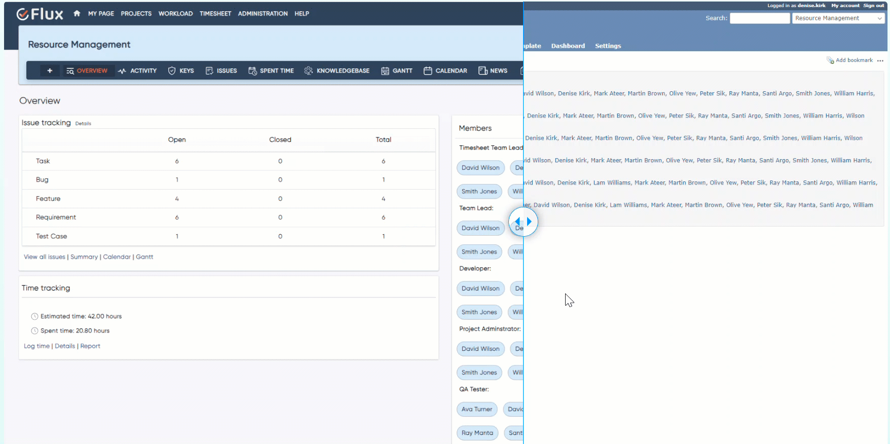The width and height of the screenshot is (890, 444).
Task: Click the plus icon in project toolbar
Action: tap(50, 71)
